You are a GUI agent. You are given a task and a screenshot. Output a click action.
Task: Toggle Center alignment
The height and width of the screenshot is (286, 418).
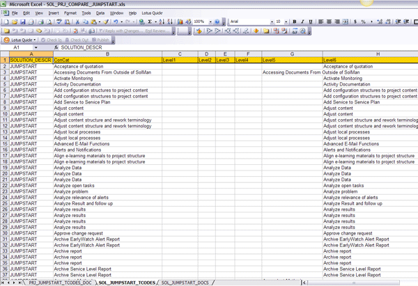[x=329, y=22]
